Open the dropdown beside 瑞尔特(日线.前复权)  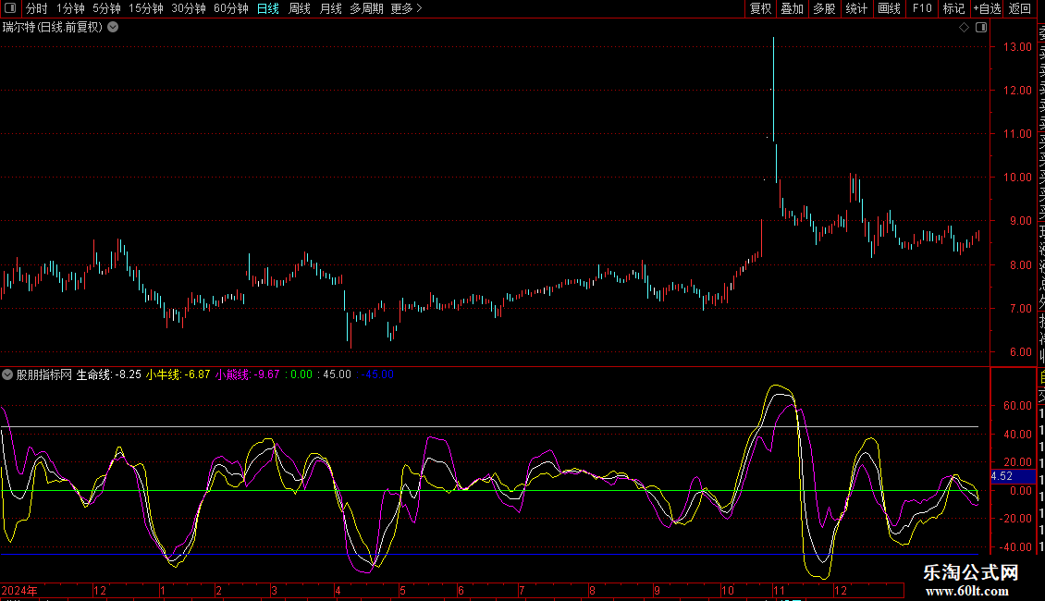(114, 28)
